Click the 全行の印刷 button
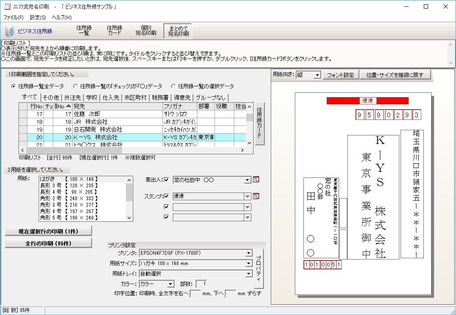Image resolution: width=456 pixels, height=315 pixels. coord(48,242)
